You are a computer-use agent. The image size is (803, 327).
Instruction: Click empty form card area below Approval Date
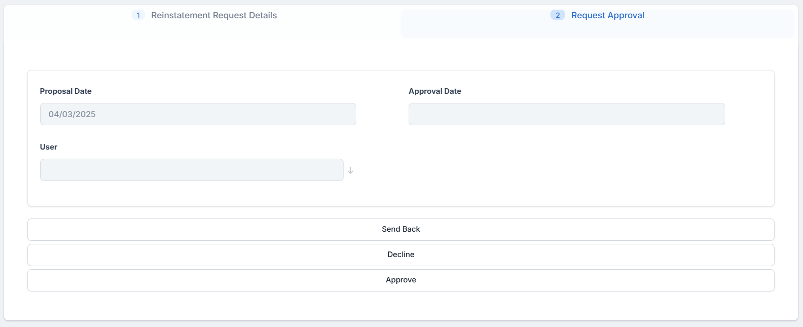pyautogui.click(x=566, y=167)
